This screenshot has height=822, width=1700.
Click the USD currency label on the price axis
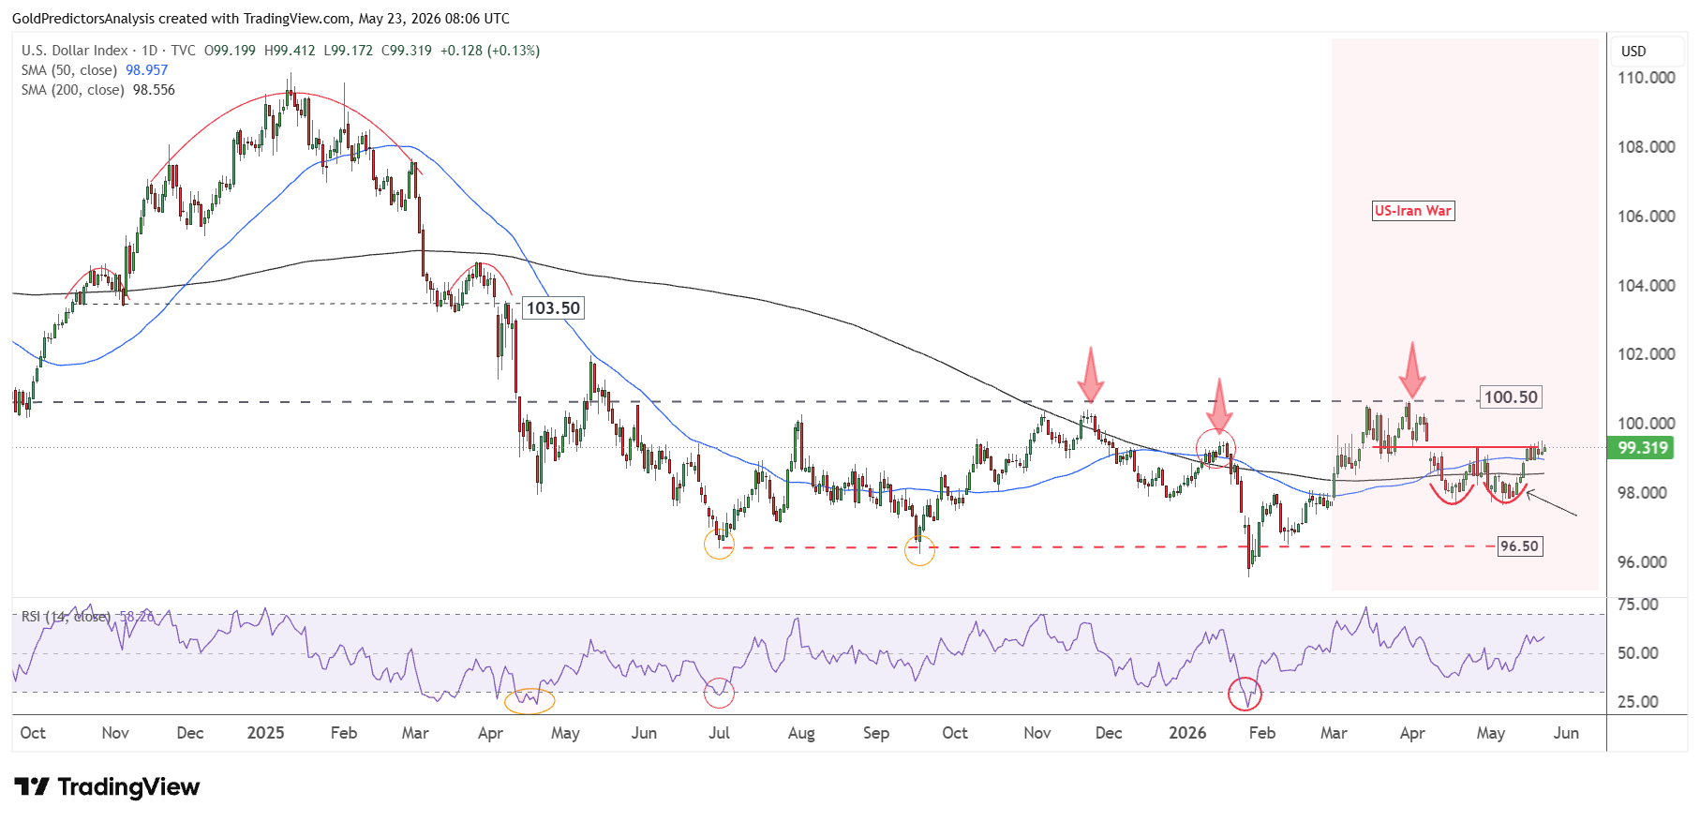click(1633, 52)
